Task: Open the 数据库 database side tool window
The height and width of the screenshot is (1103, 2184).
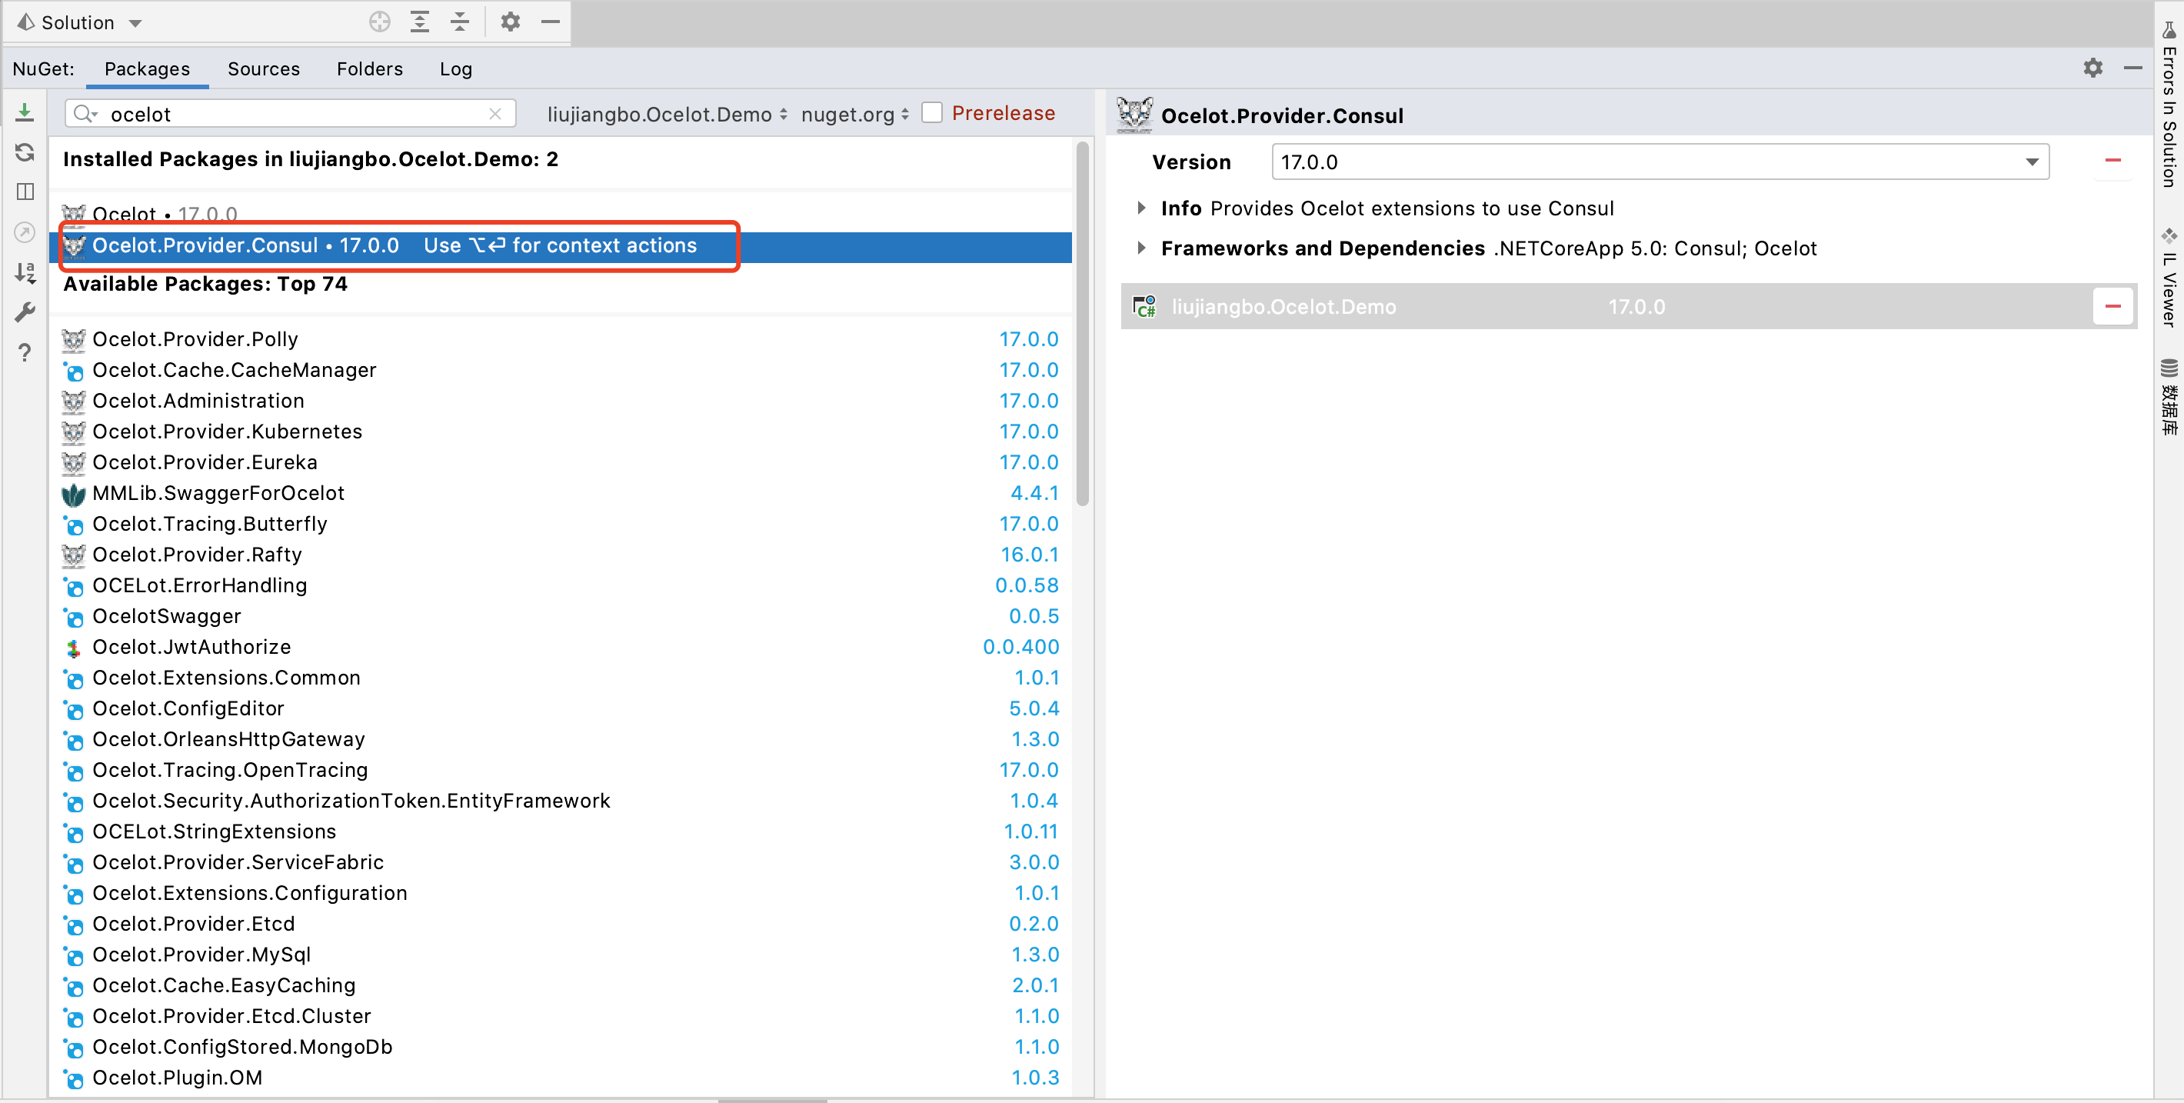Action: 2169,396
